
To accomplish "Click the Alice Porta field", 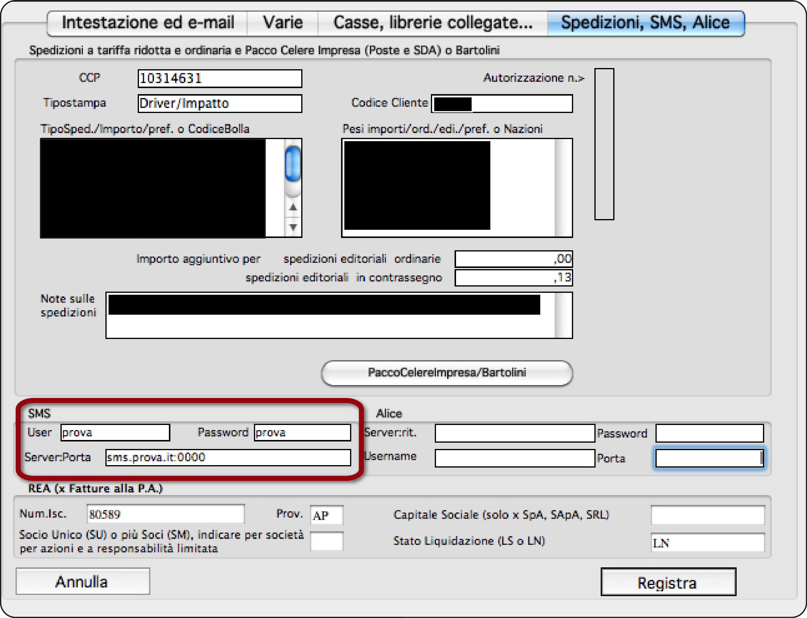I will point(710,458).
